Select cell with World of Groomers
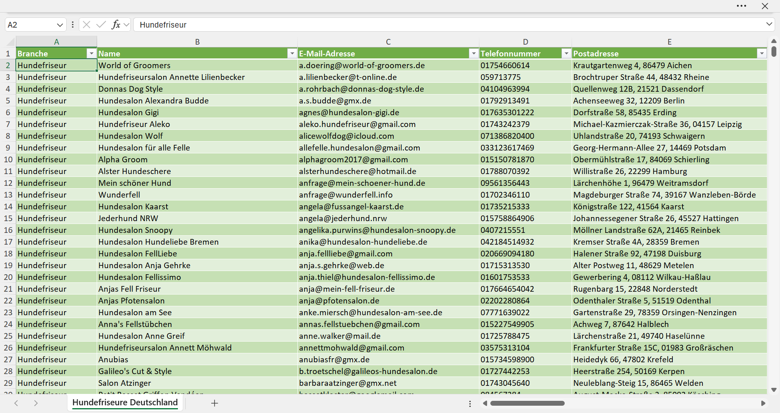Image resolution: width=780 pixels, height=413 pixels. coord(197,65)
